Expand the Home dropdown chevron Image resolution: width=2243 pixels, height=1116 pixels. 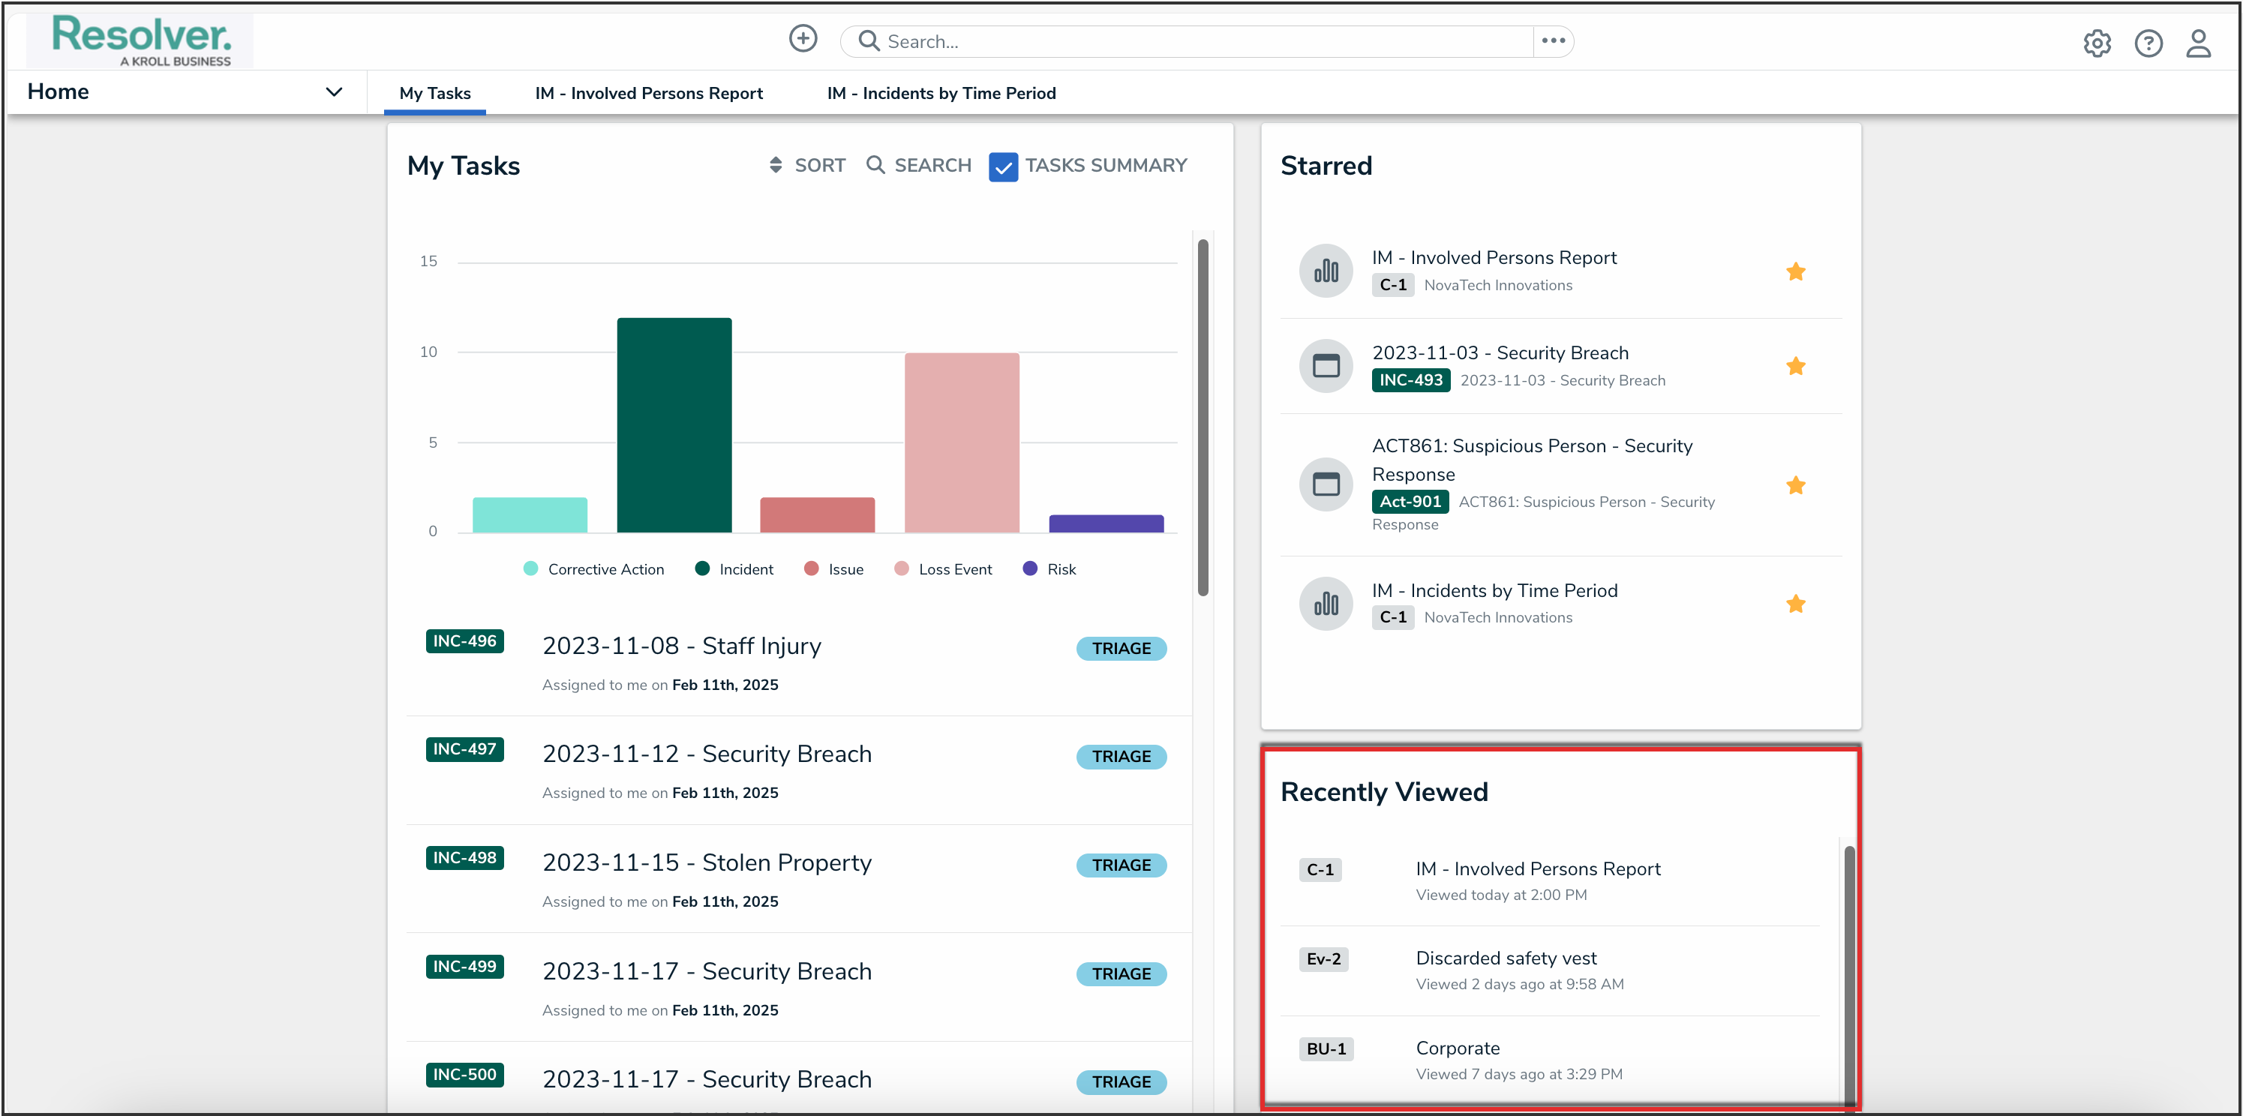334,92
